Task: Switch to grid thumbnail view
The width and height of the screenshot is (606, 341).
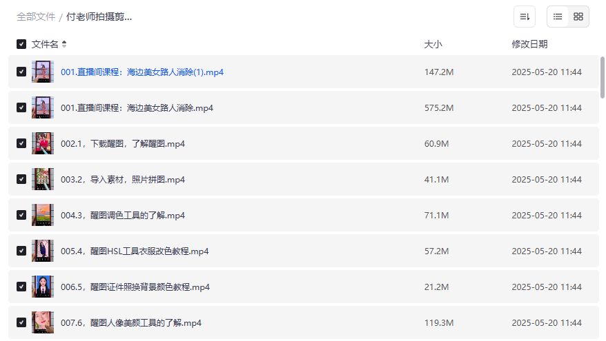Action: (578, 17)
